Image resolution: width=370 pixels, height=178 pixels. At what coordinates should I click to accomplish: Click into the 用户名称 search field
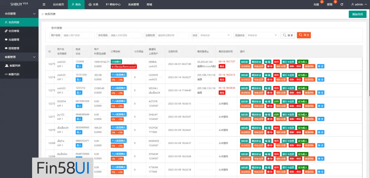(x=78, y=35)
